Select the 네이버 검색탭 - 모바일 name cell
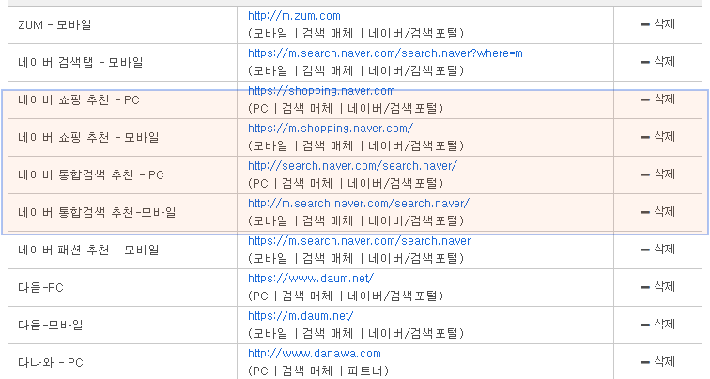 point(122,63)
